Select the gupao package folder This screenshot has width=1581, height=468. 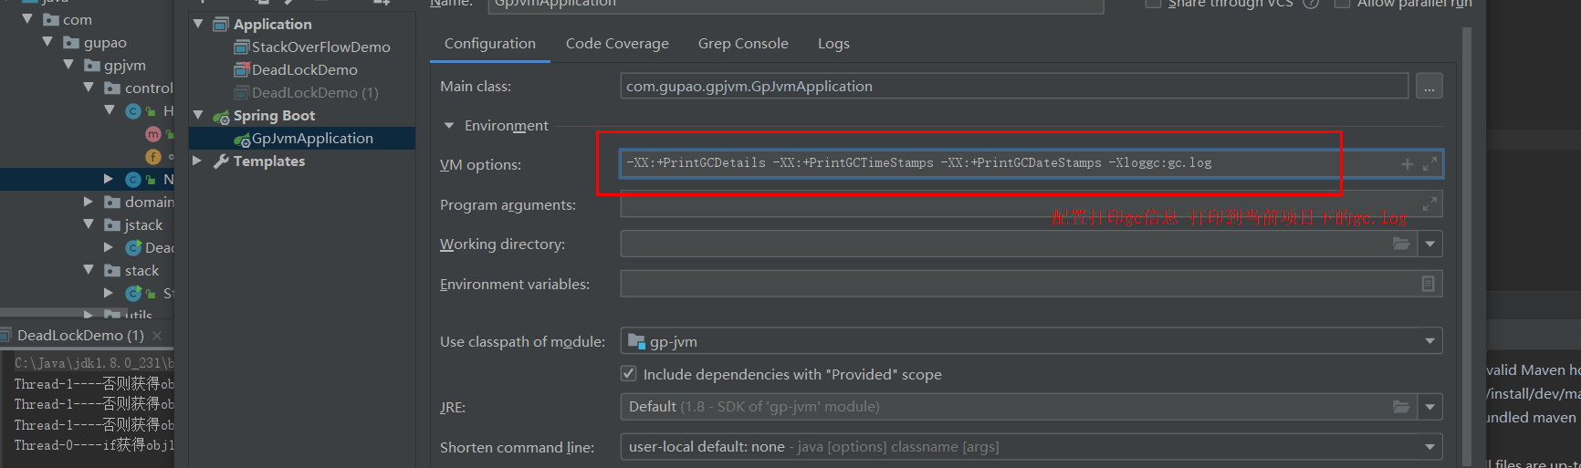pyautogui.click(x=105, y=43)
